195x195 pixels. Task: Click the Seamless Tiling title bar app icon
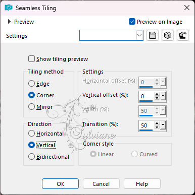pyautogui.click(x=9, y=8)
